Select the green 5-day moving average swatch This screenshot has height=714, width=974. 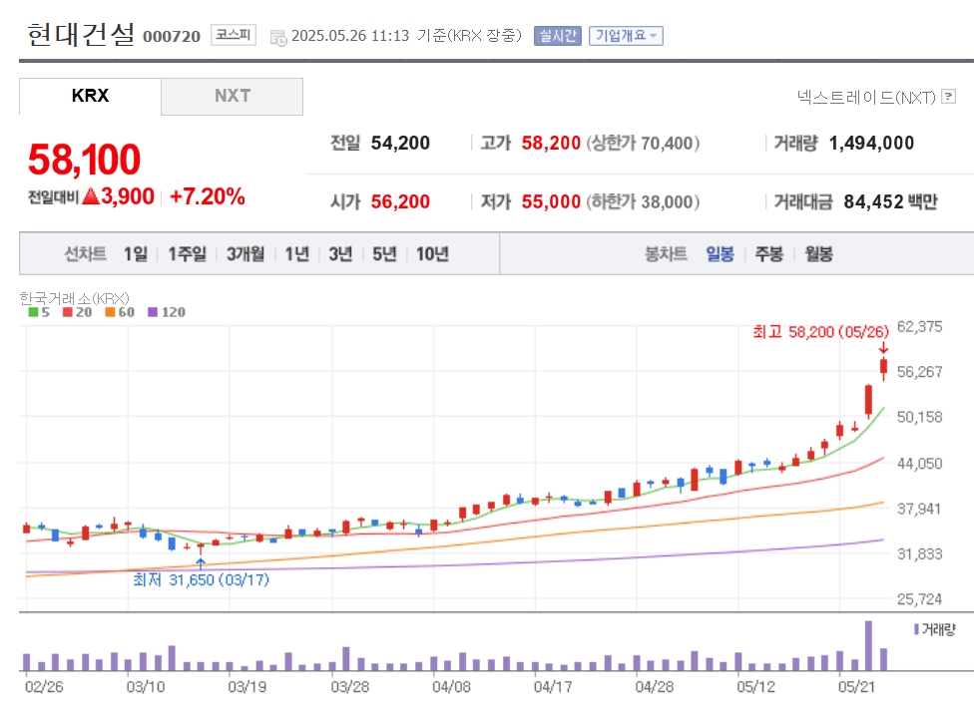33,312
